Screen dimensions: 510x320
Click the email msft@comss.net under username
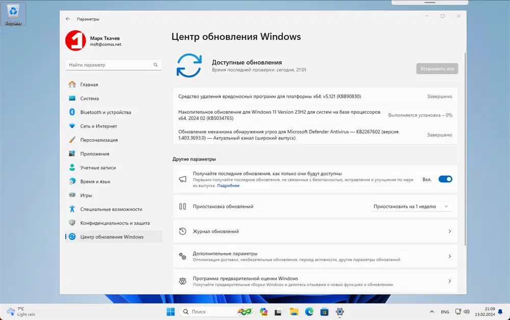[106, 44]
